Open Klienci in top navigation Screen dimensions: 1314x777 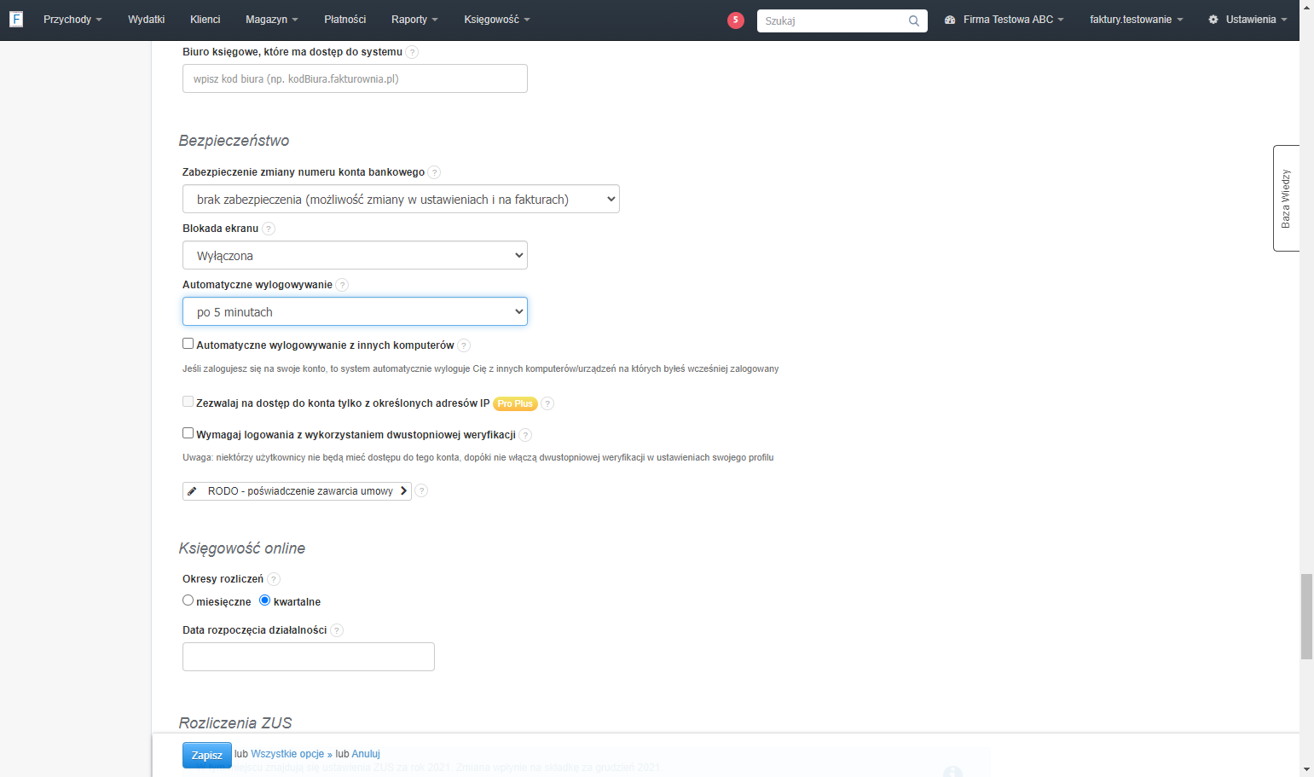[205, 20]
